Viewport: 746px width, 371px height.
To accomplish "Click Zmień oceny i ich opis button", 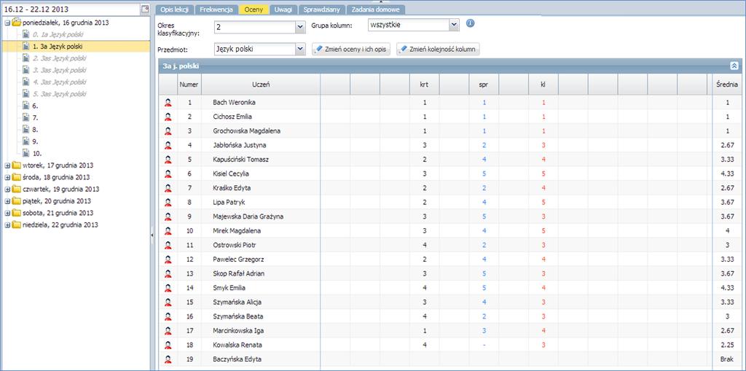I will click(x=352, y=50).
